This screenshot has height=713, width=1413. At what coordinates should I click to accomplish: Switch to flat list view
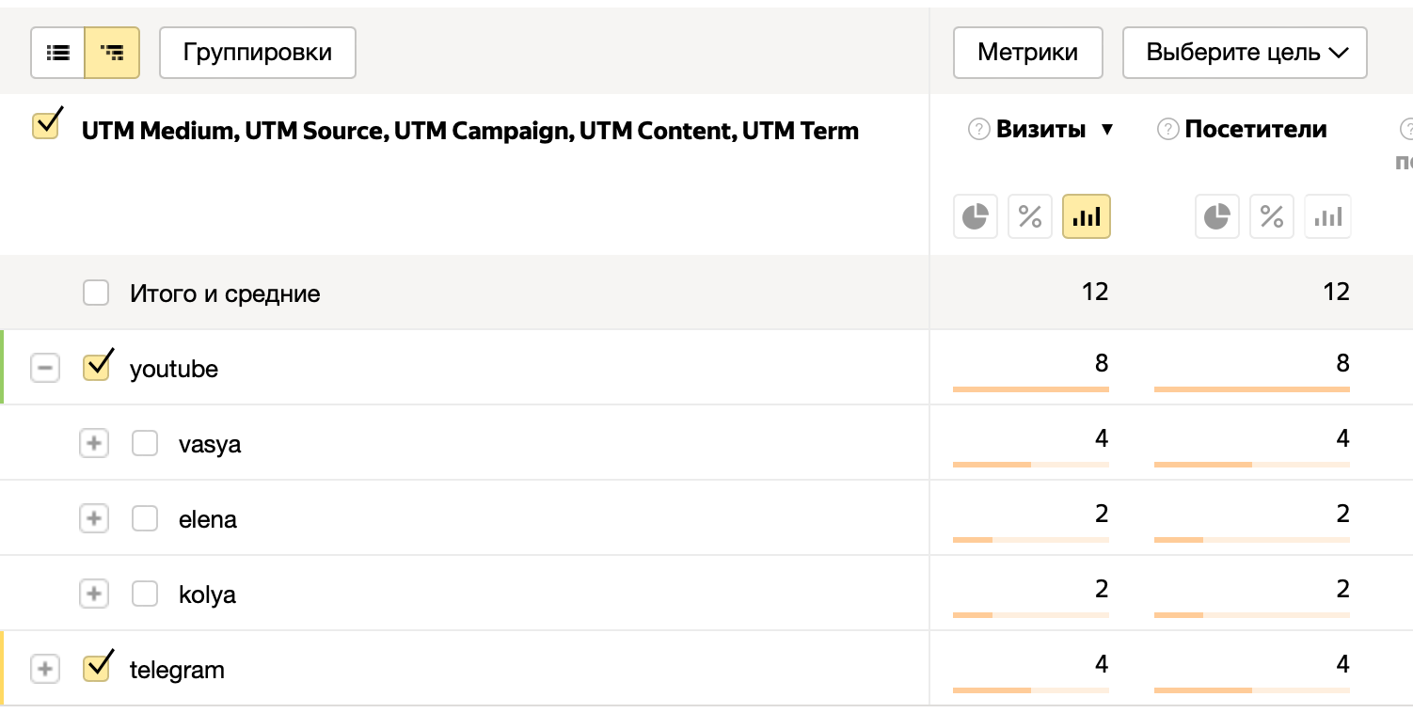[x=57, y=53]
